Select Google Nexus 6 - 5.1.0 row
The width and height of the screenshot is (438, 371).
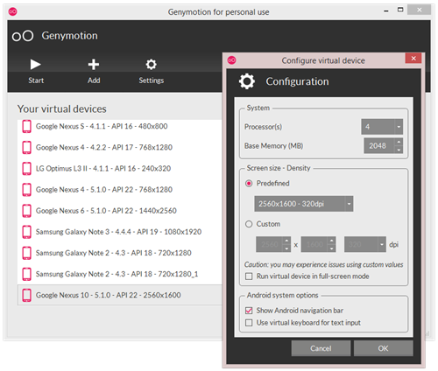click(120, 211)
